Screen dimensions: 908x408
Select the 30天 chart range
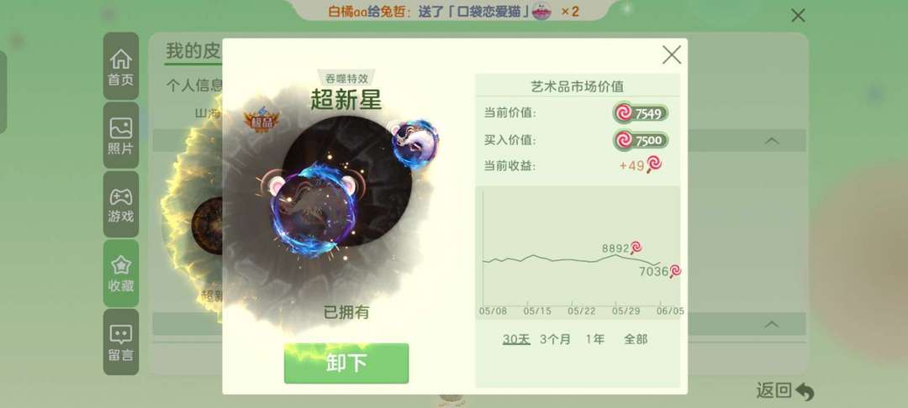coord(516,339)
